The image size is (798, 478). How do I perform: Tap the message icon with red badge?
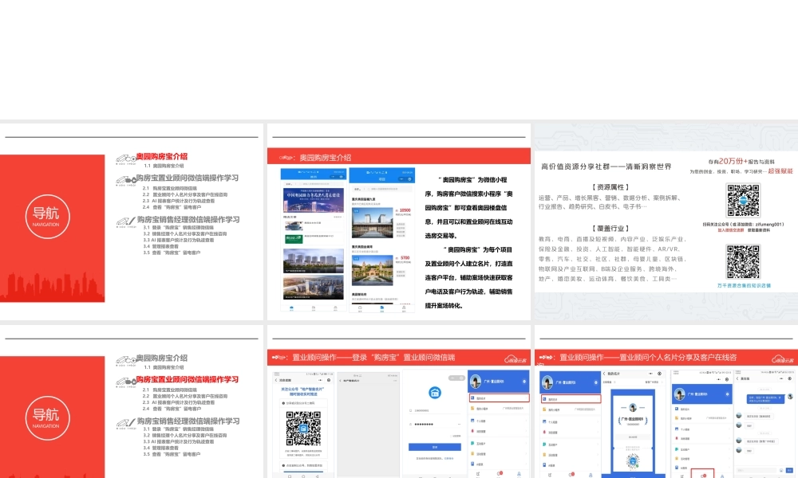tap(500, 472)
